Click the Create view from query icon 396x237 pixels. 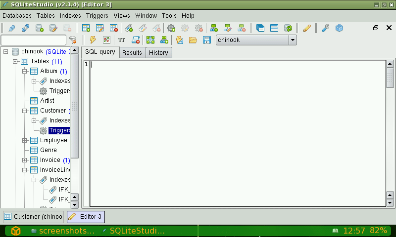point(164,40)
